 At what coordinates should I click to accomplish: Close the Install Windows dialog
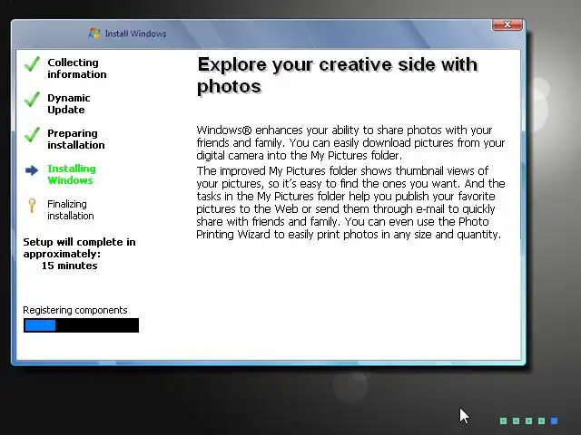[507, 24]
